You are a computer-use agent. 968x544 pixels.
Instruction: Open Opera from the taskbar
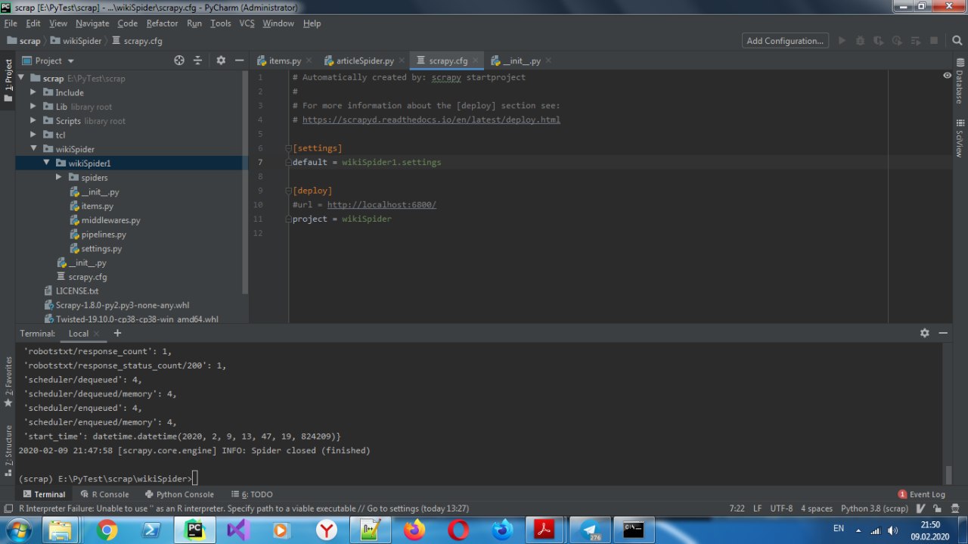(x=458, y=530)
